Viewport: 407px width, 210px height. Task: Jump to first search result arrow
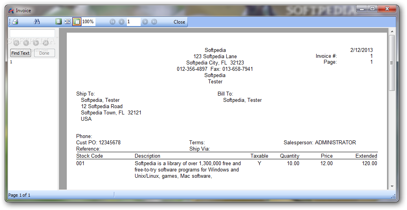click(16, 42)
